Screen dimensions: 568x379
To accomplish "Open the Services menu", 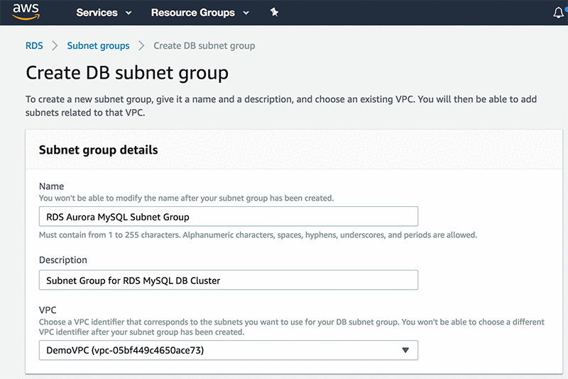I will pyautogui.click(x=97, y=13).
